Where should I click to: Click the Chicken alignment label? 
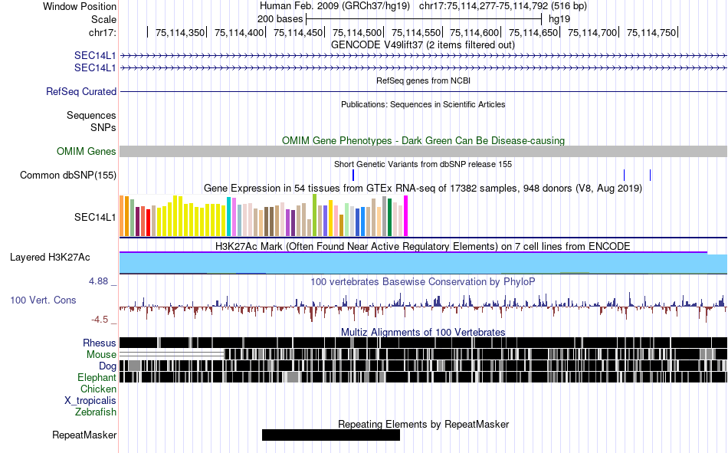tap(98, 389)
